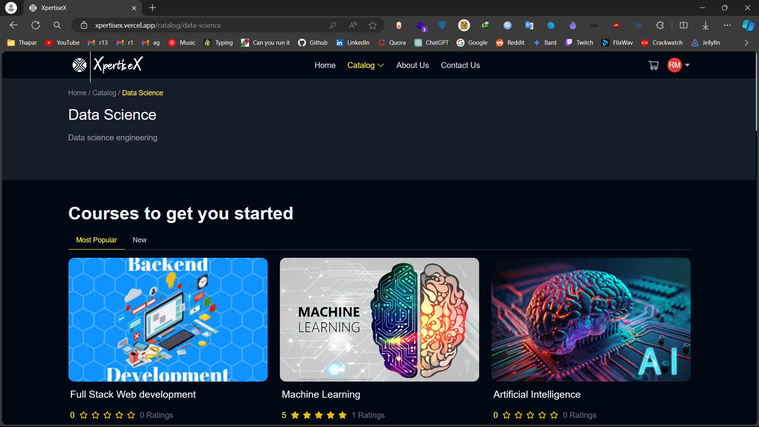
Task: Open the Github bookmark
Action: 313,43
